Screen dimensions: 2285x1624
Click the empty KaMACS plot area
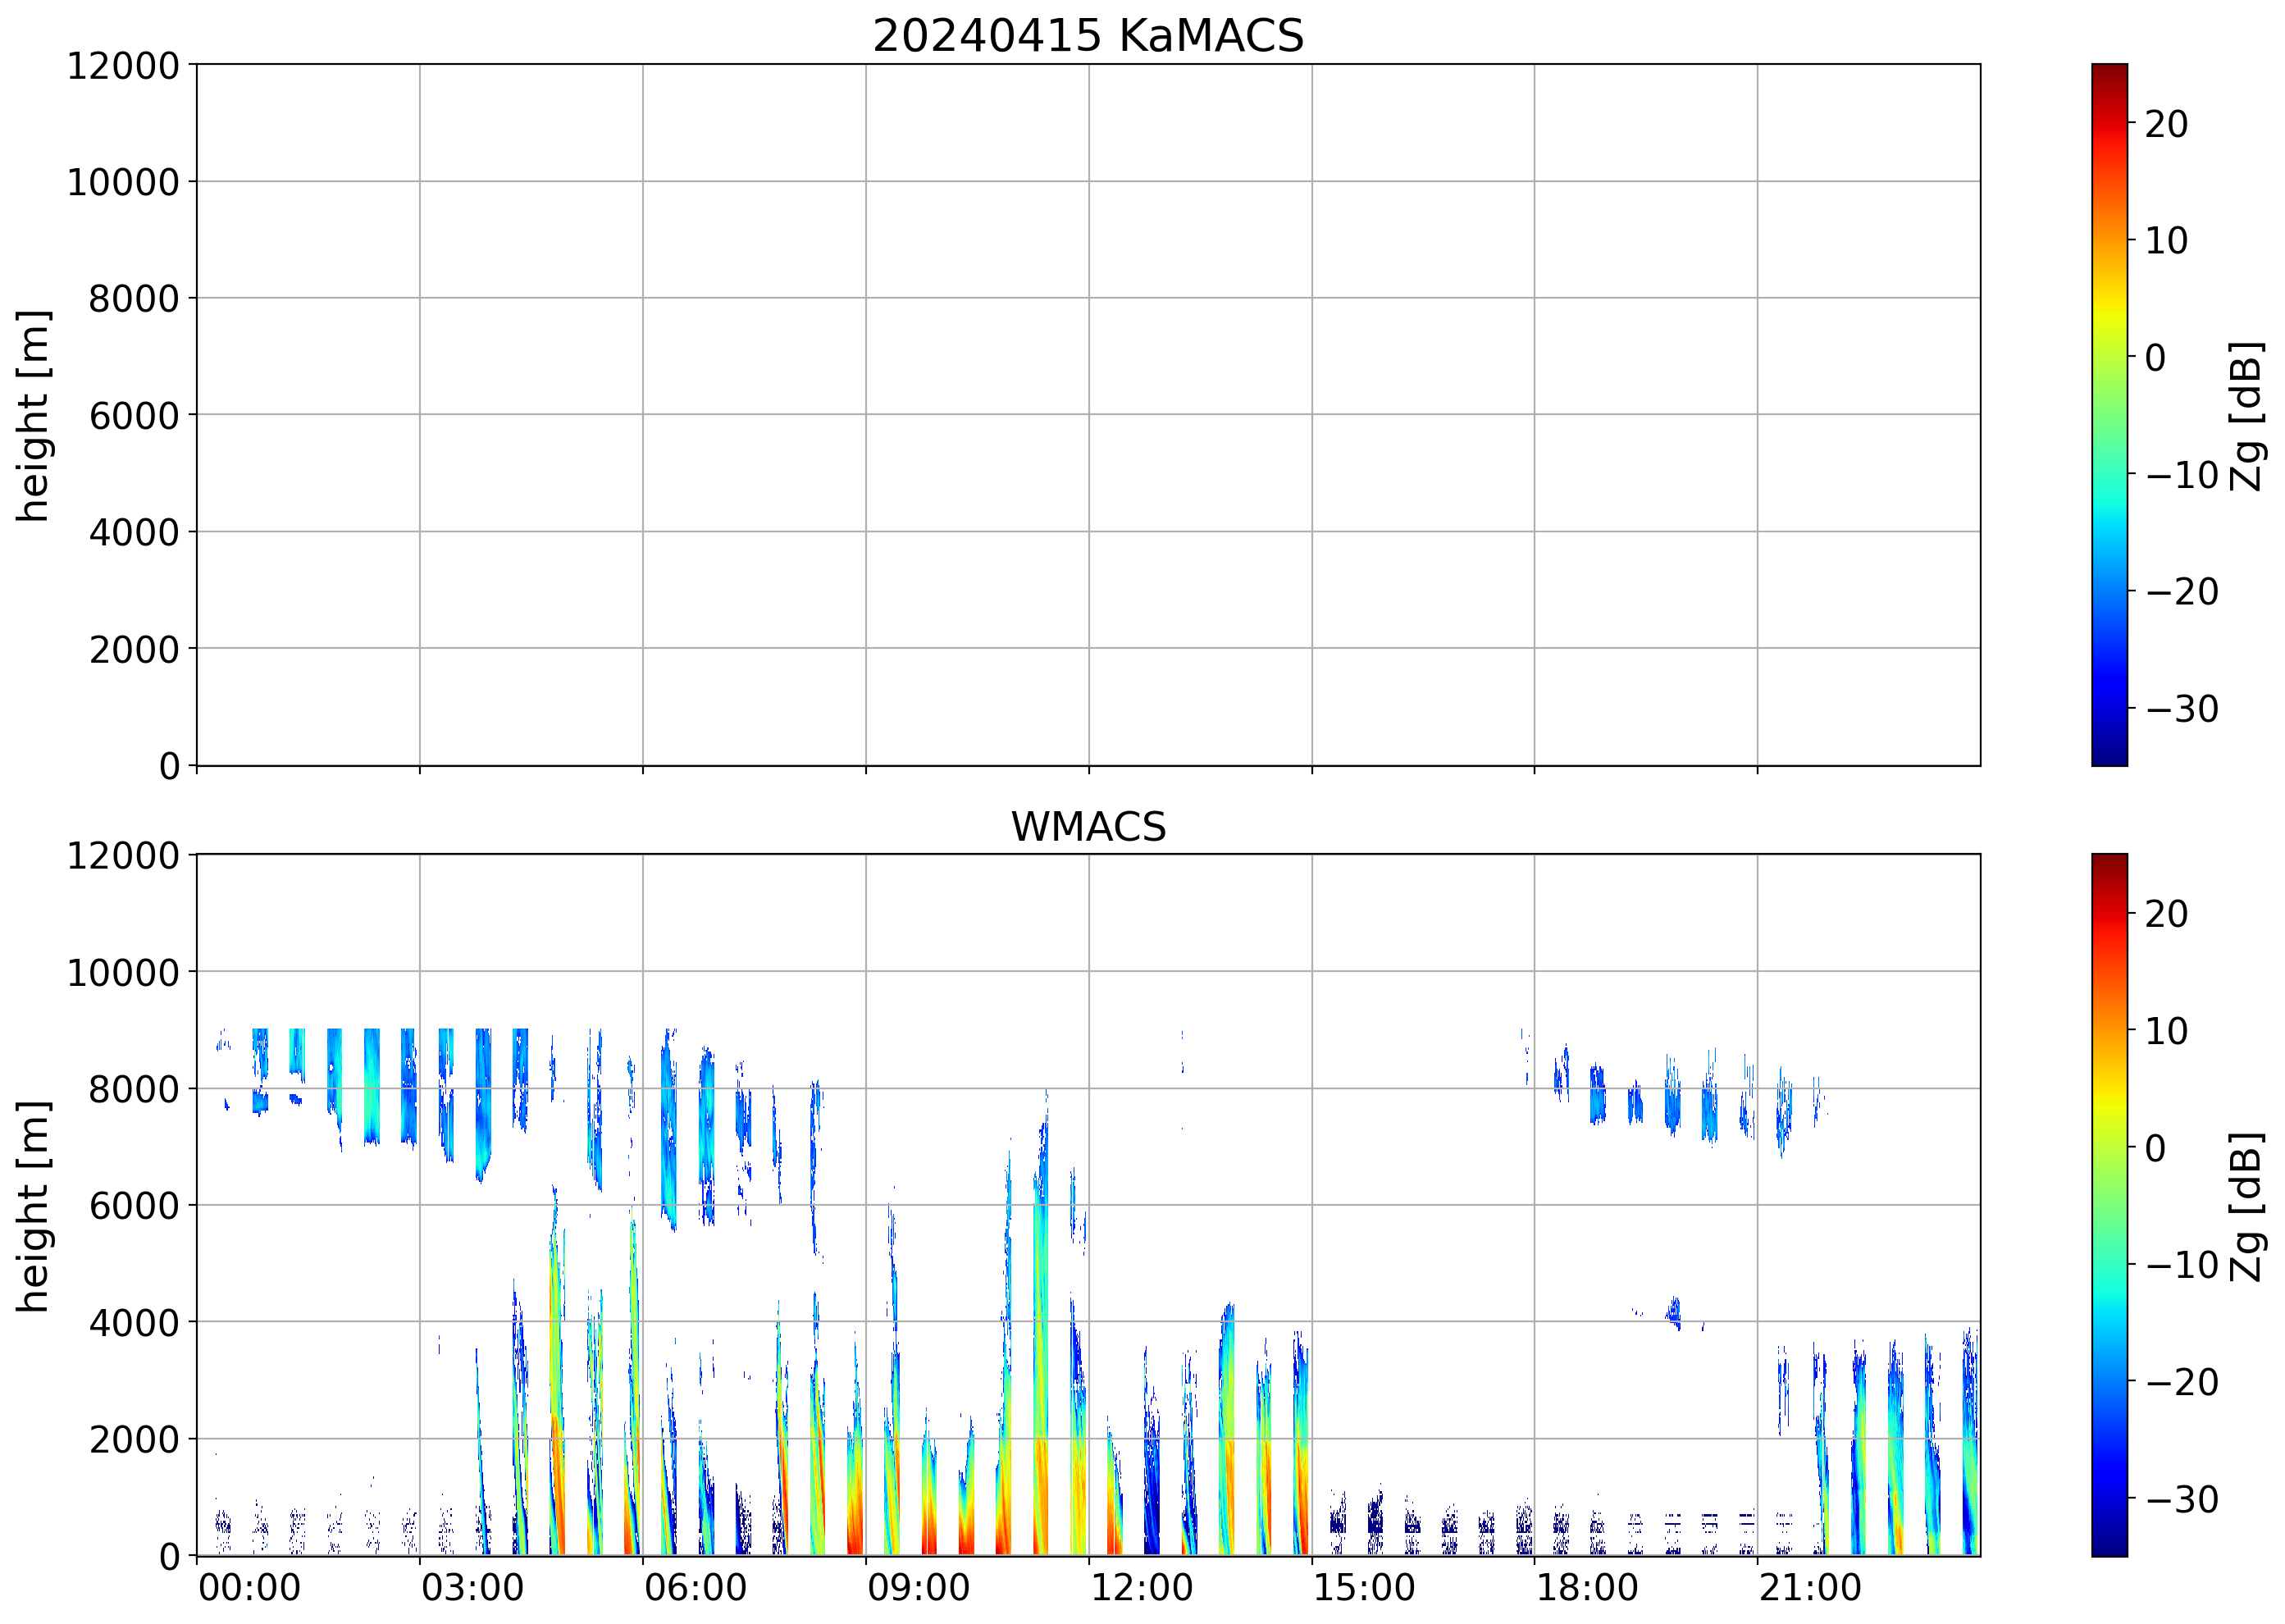point(1088,415)
